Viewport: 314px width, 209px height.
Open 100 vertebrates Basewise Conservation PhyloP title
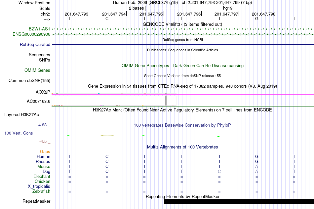182,125
